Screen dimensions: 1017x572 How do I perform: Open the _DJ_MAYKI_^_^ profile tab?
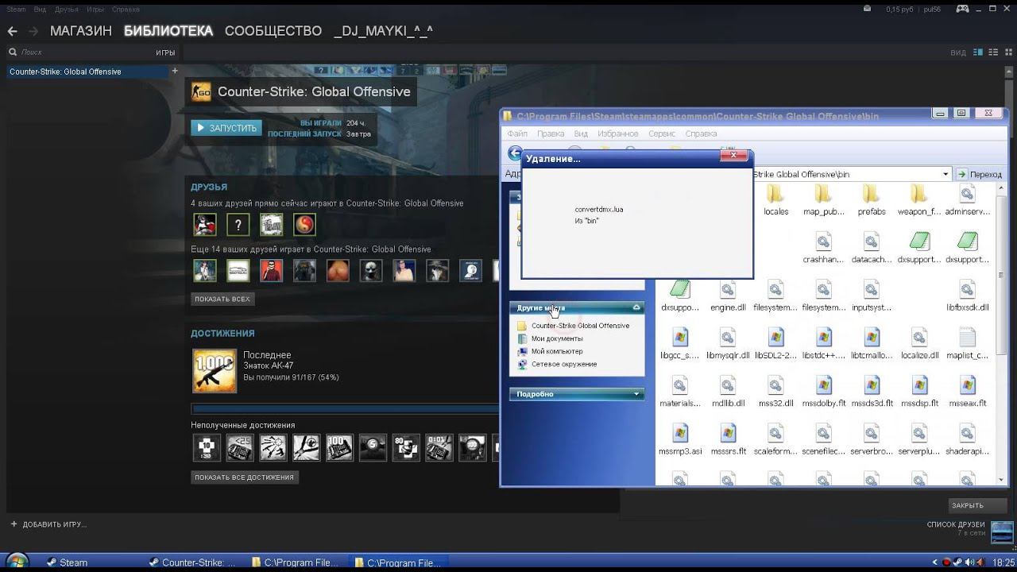pos(384,31)
